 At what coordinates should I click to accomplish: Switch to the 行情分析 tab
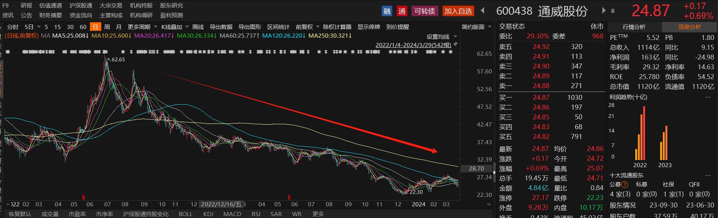point(634,27)
